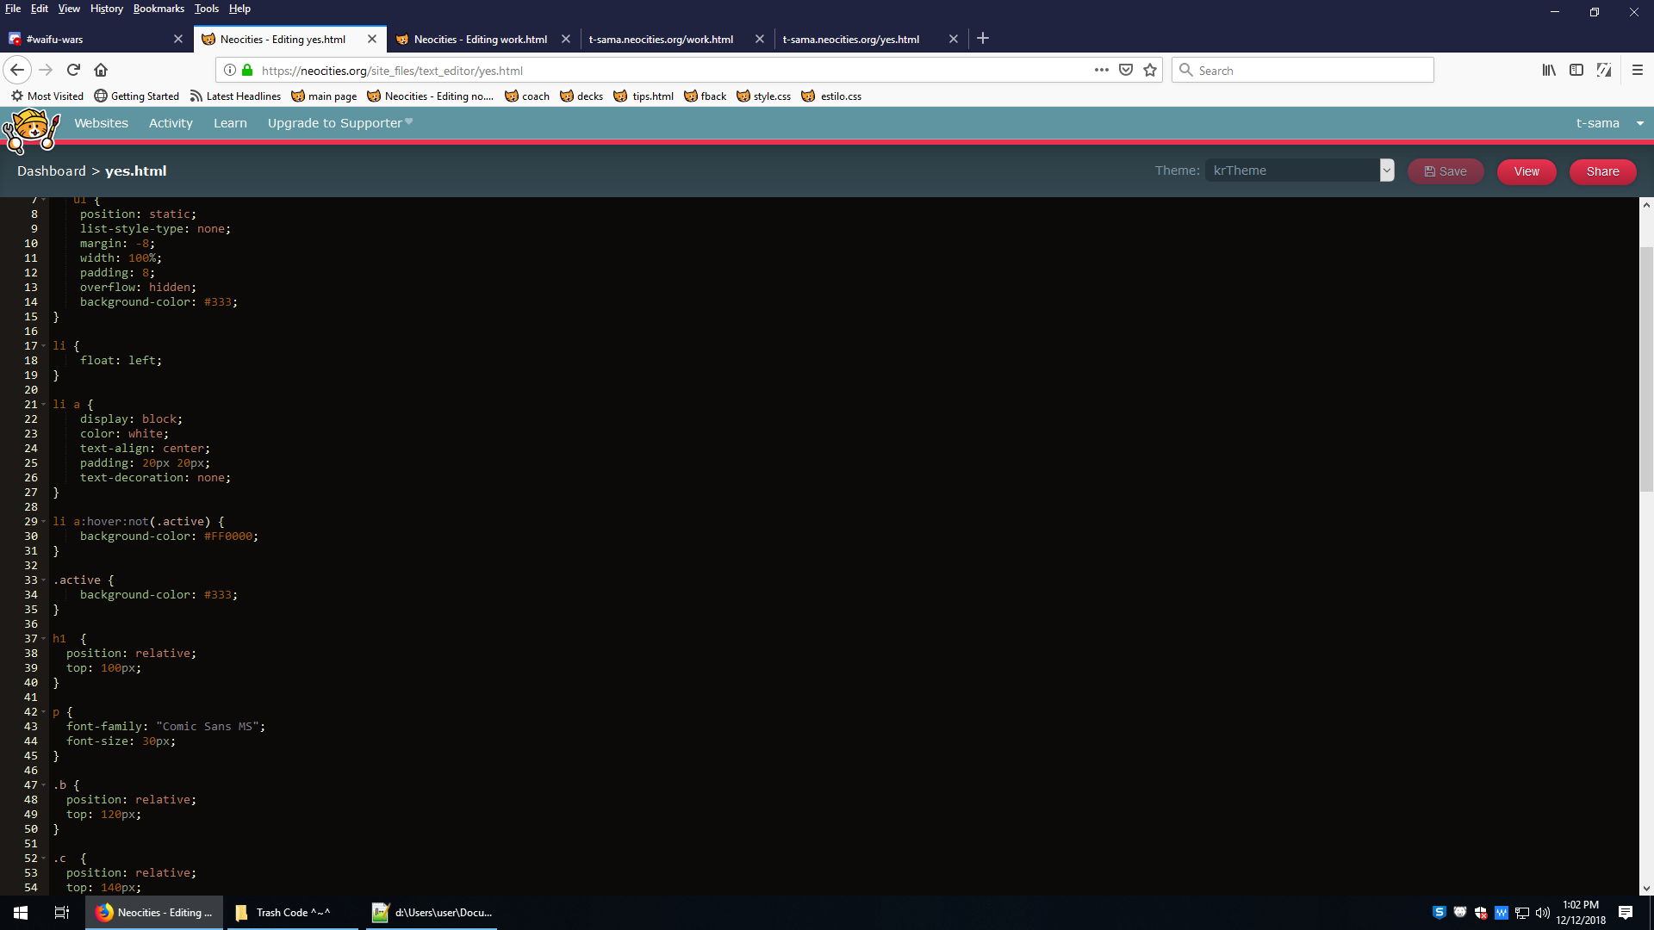Click the Firefox reload page icon

point(73,70)
